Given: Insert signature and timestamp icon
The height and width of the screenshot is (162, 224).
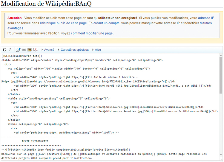Looking at the screenshot, I should pyautogui.click(x=18, y=50).
